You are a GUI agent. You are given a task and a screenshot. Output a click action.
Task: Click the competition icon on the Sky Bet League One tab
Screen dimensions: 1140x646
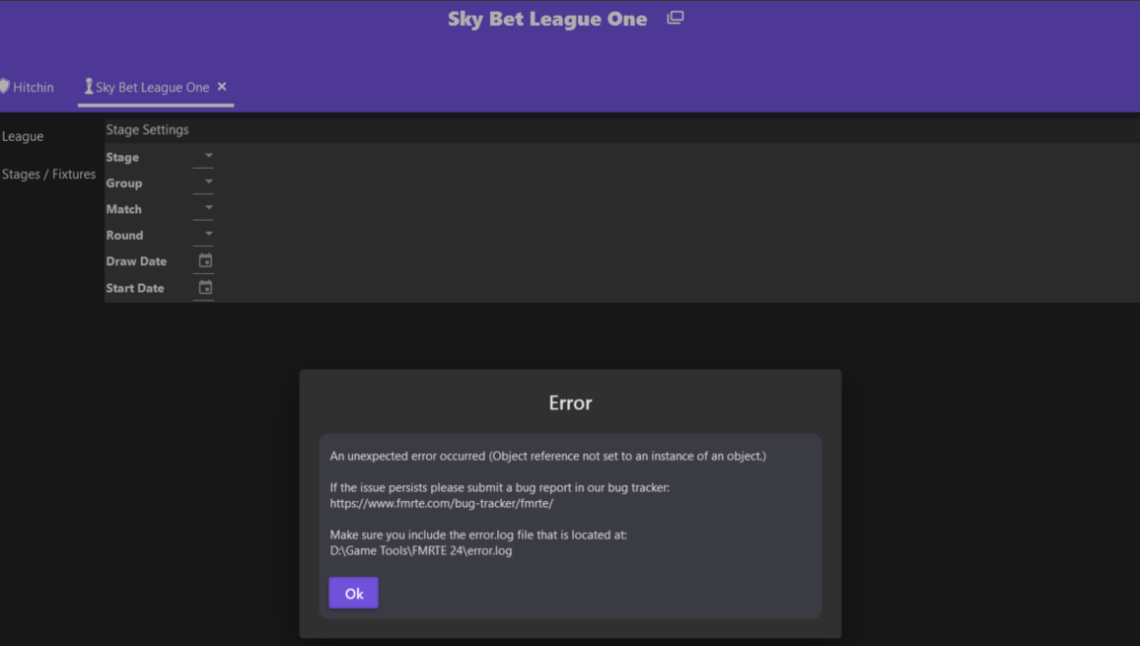point(89,87)
